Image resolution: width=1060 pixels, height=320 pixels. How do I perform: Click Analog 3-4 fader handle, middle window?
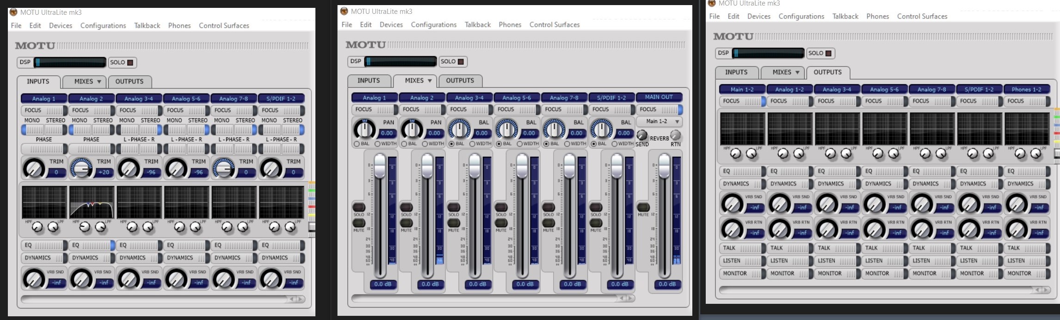(x=475, y=166)
